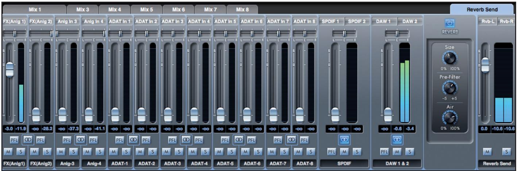Click the -3.0 fader level readout
Viewport: 518px width, 171px height.
click(x=9, y=128)
